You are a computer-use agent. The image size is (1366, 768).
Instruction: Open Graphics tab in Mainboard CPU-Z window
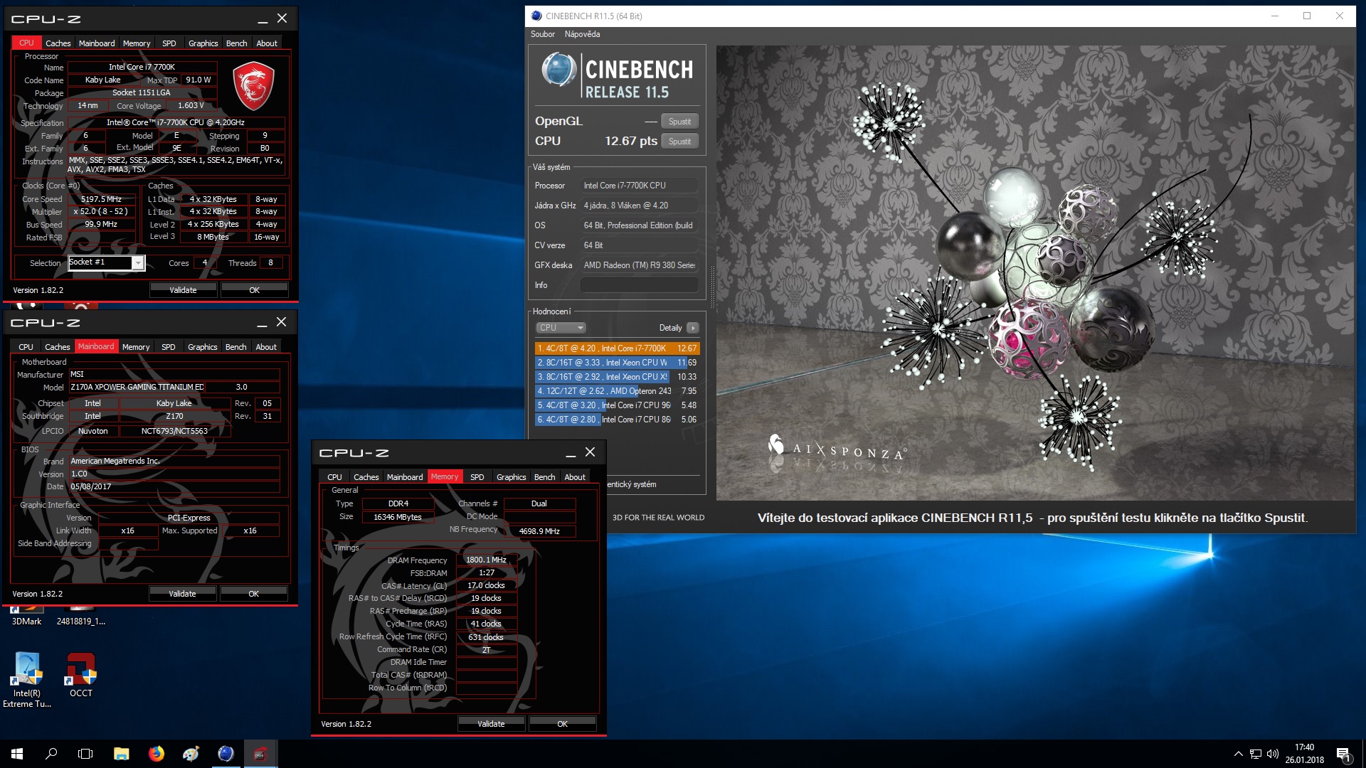click(x=203, y=347)
